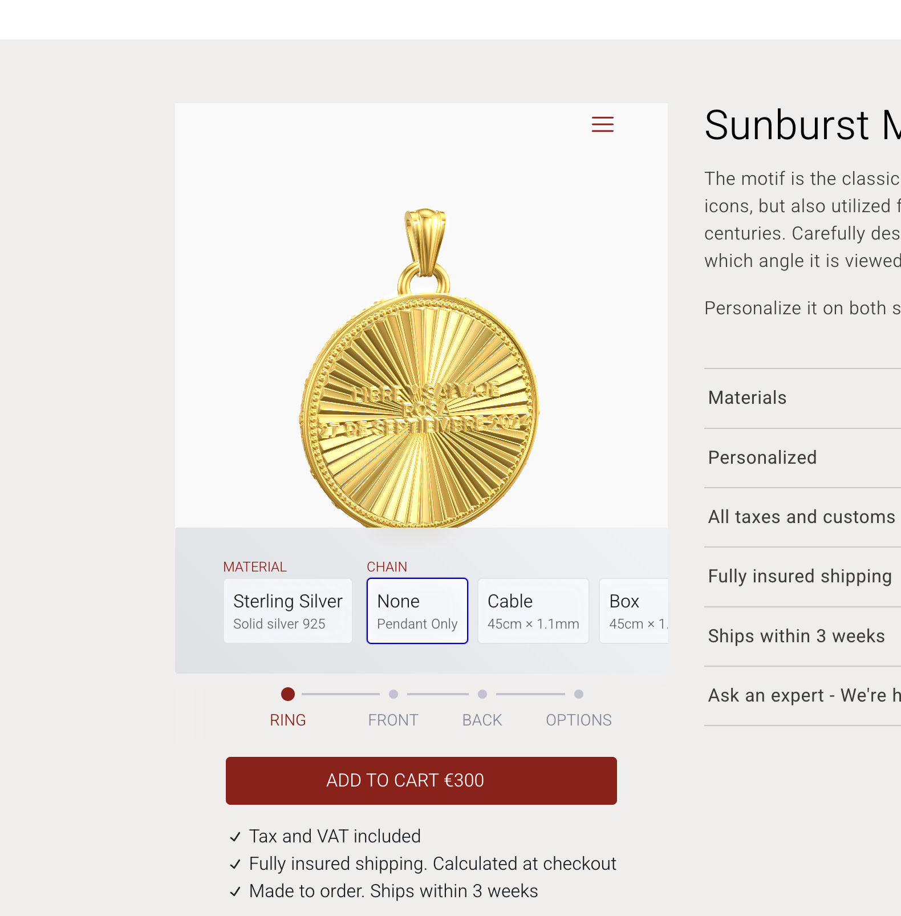This screenshot has width=901, height=916.
Task: Open the red hamburger menu icon
Action: 602,124
